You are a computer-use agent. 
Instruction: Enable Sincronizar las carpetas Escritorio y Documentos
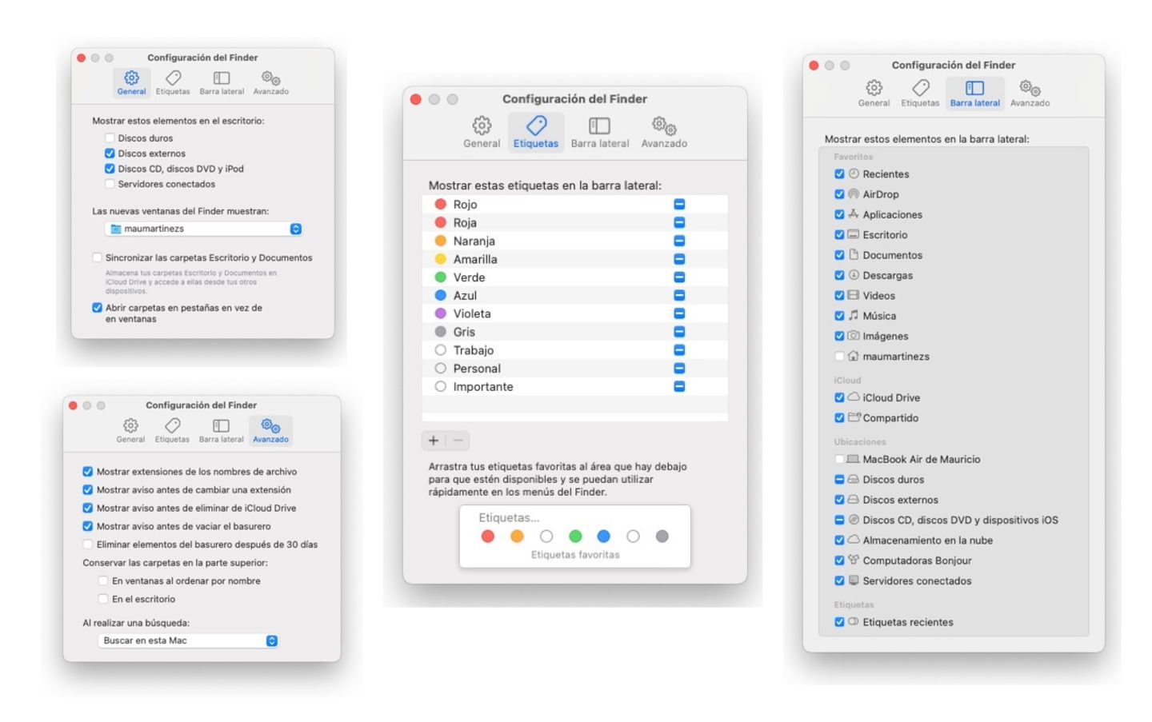[97, 257]
